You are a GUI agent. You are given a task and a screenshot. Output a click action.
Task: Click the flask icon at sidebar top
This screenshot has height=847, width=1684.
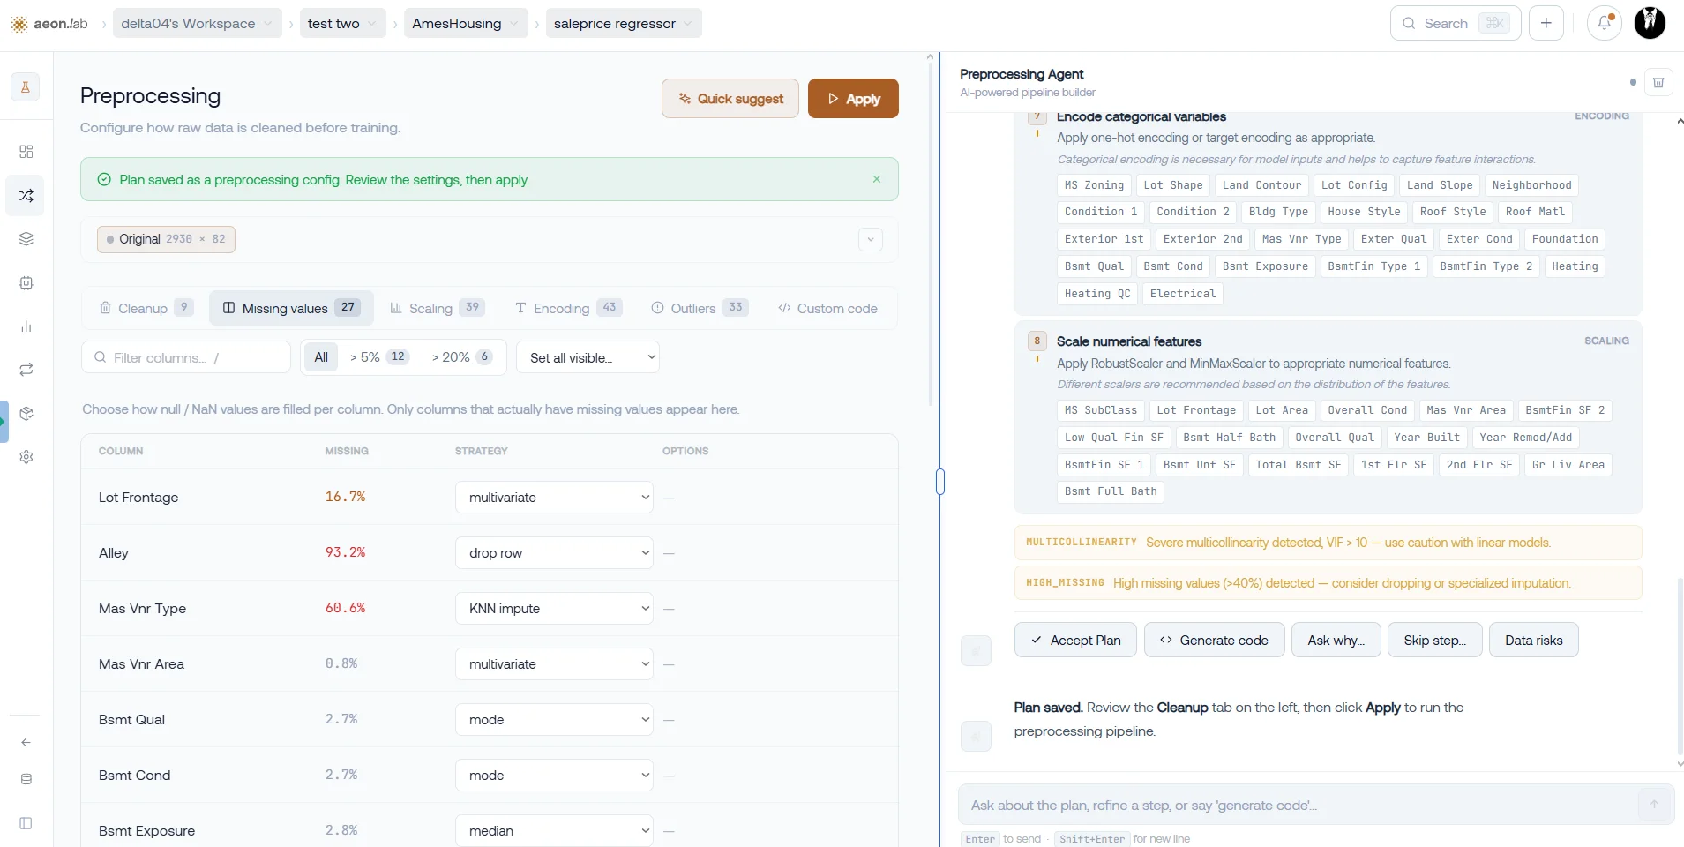pyautogui.click(x=26, y=87)
